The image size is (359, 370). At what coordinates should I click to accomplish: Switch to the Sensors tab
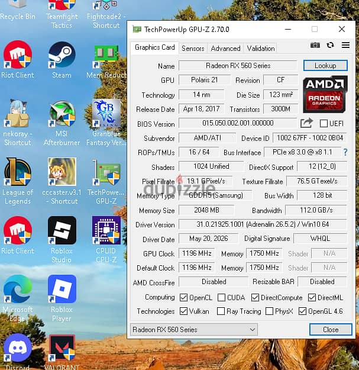[193, 49]
